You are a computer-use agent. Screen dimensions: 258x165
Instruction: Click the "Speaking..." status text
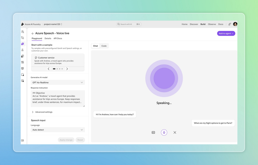(164, 103)
